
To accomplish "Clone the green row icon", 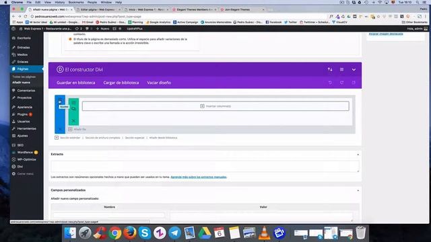I will click(x=73, y=109).
